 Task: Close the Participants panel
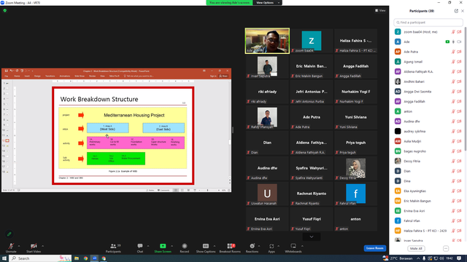pyautogui.click(x=463, y=11)
